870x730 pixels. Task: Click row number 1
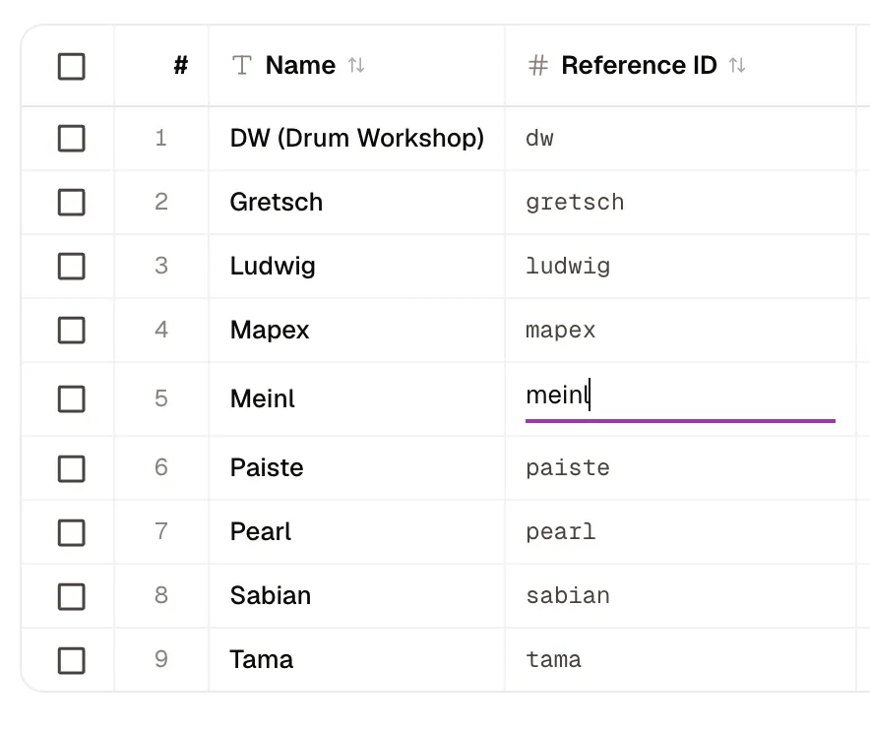160,138
